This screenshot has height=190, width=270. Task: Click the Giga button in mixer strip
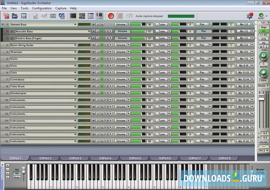point(264,27)
